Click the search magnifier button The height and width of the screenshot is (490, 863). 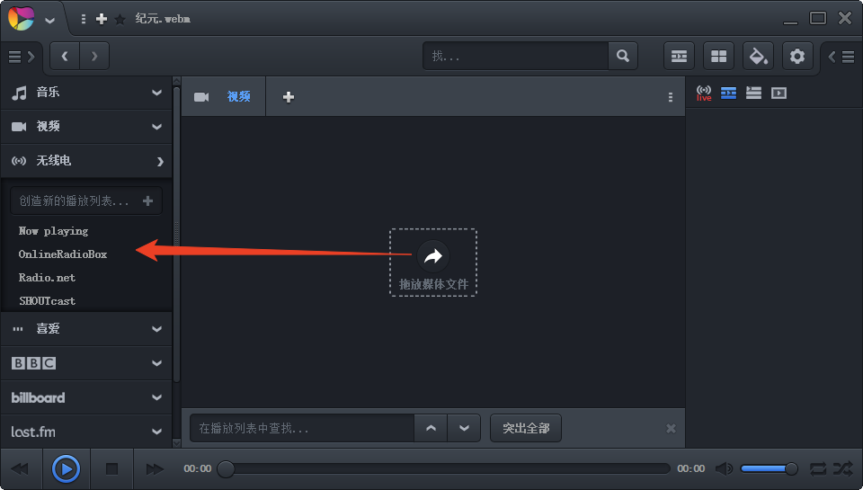click(x=622, y=56)
